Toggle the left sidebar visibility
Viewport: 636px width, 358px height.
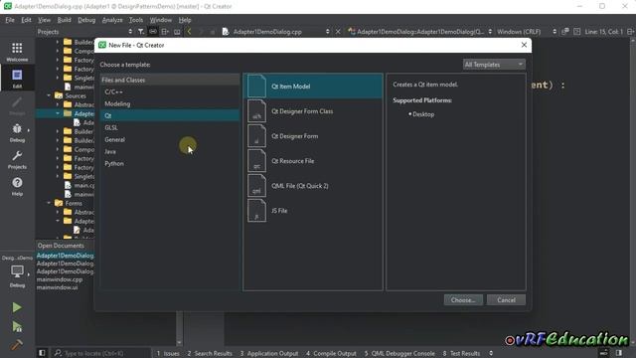42,353
